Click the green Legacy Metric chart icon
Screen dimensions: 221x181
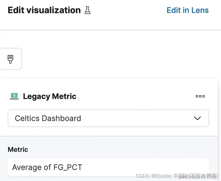[14, 96]
